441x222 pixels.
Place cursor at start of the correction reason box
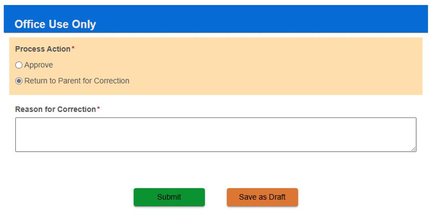click(x=18, y=122)
